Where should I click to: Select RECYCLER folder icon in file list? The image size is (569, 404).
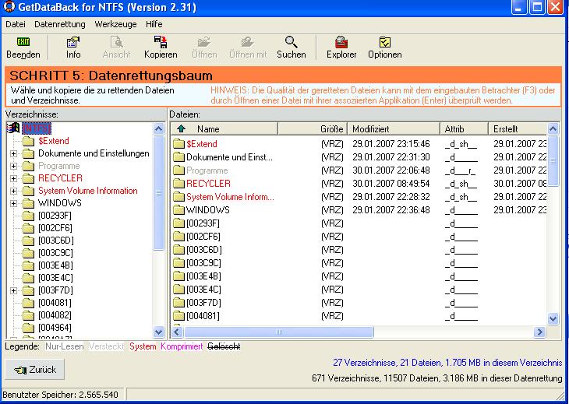[178, 184]
